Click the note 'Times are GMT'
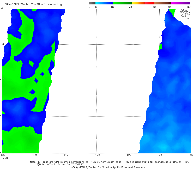This screenshot has height=169, width=193. pos(50,162)
